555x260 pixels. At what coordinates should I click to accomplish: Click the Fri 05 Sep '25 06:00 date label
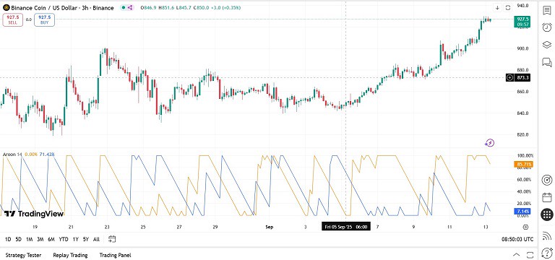click(346, 227)
